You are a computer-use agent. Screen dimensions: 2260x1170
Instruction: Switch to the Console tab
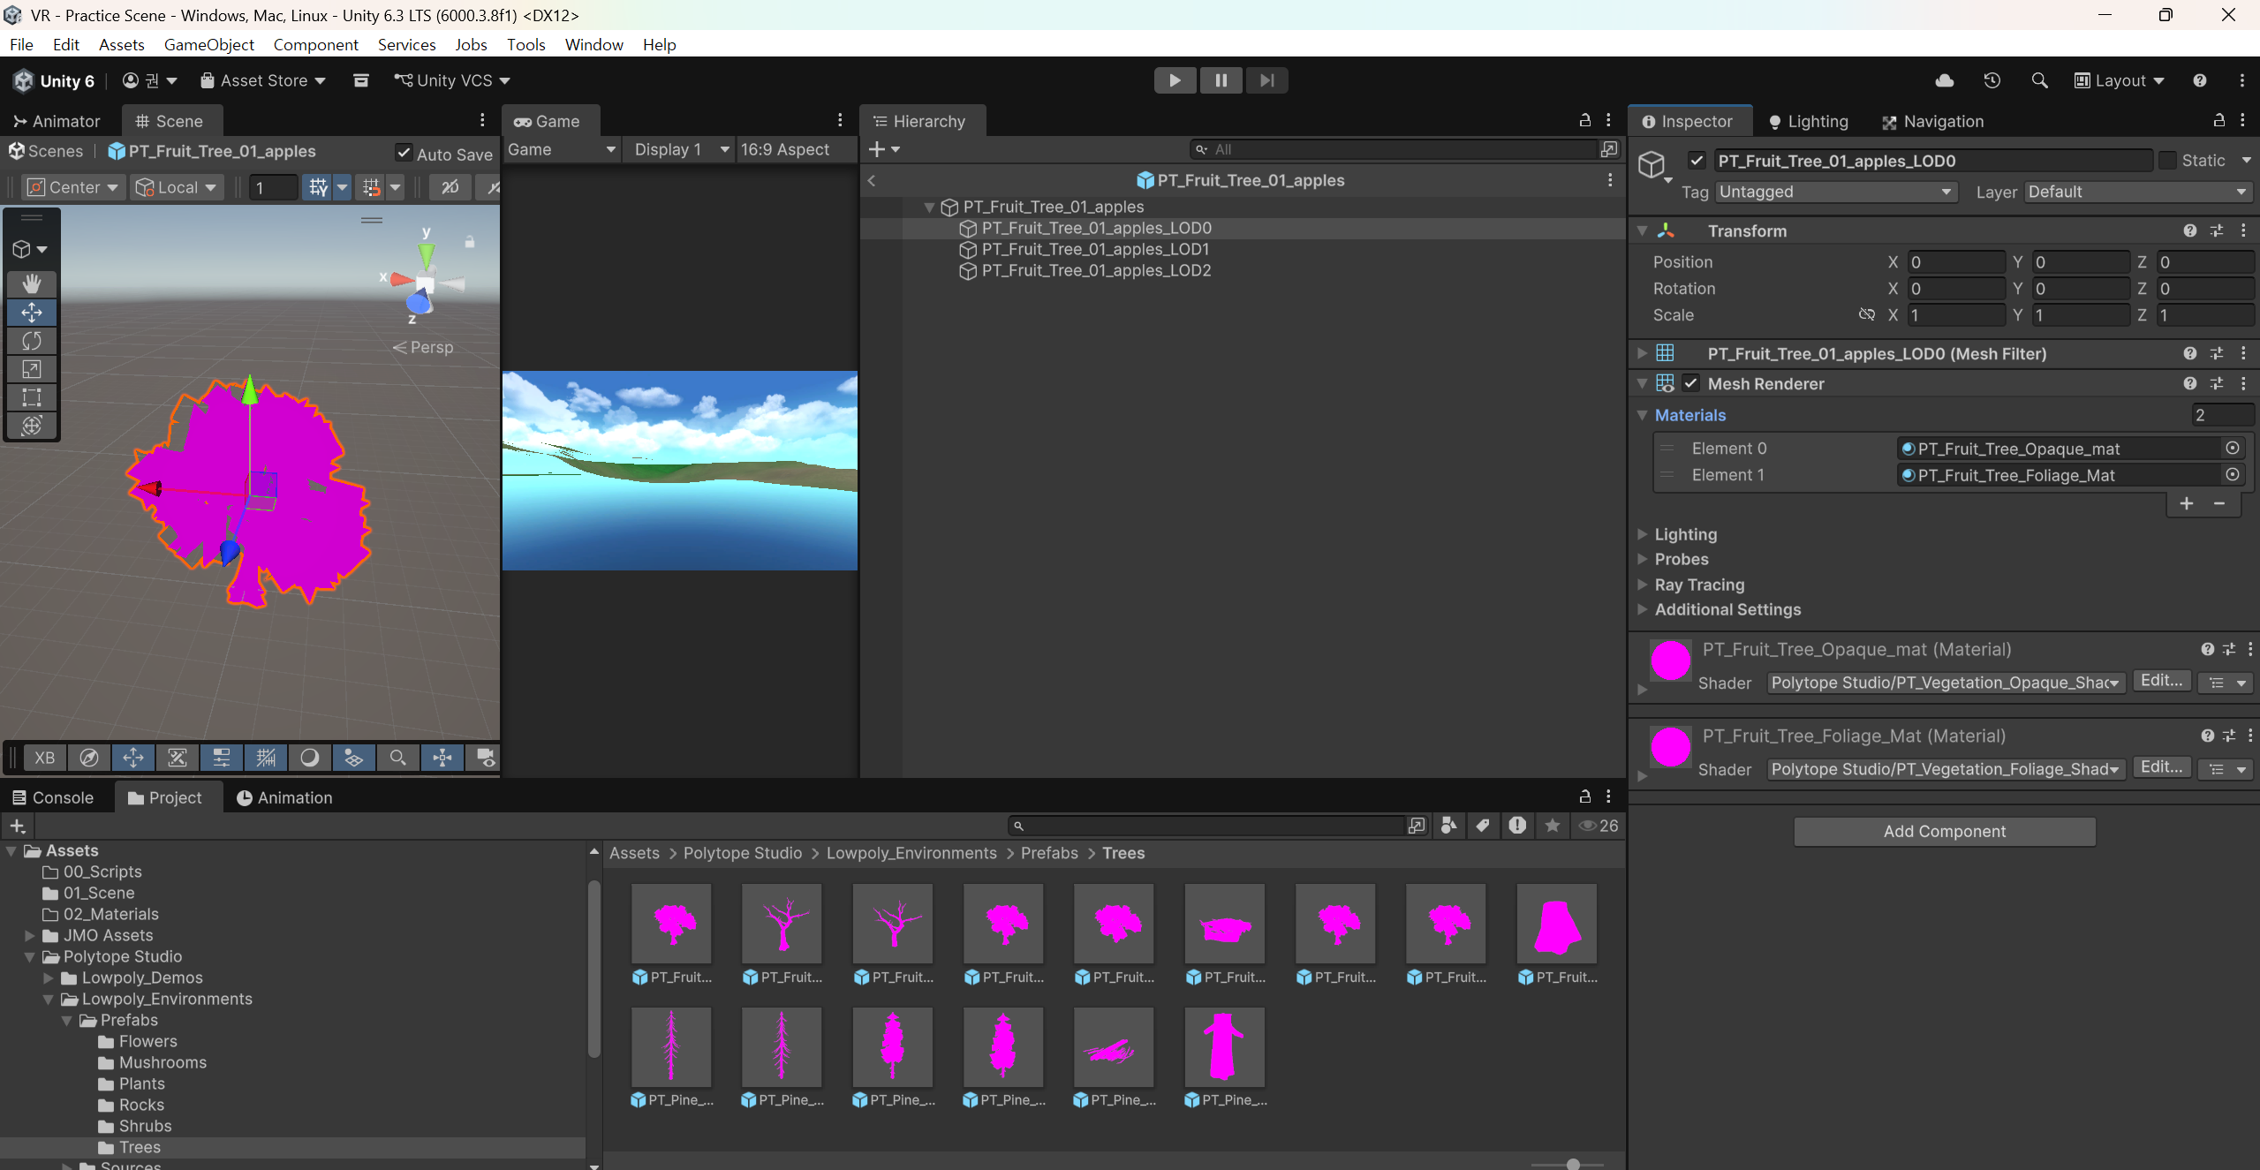53,797
